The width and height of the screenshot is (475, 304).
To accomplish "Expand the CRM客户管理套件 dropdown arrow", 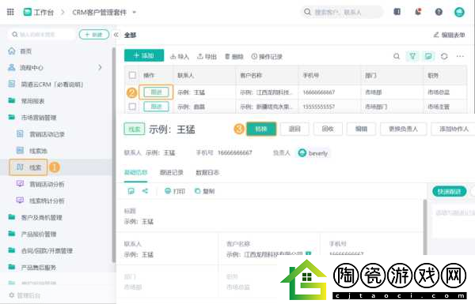I will pos(135,13).
